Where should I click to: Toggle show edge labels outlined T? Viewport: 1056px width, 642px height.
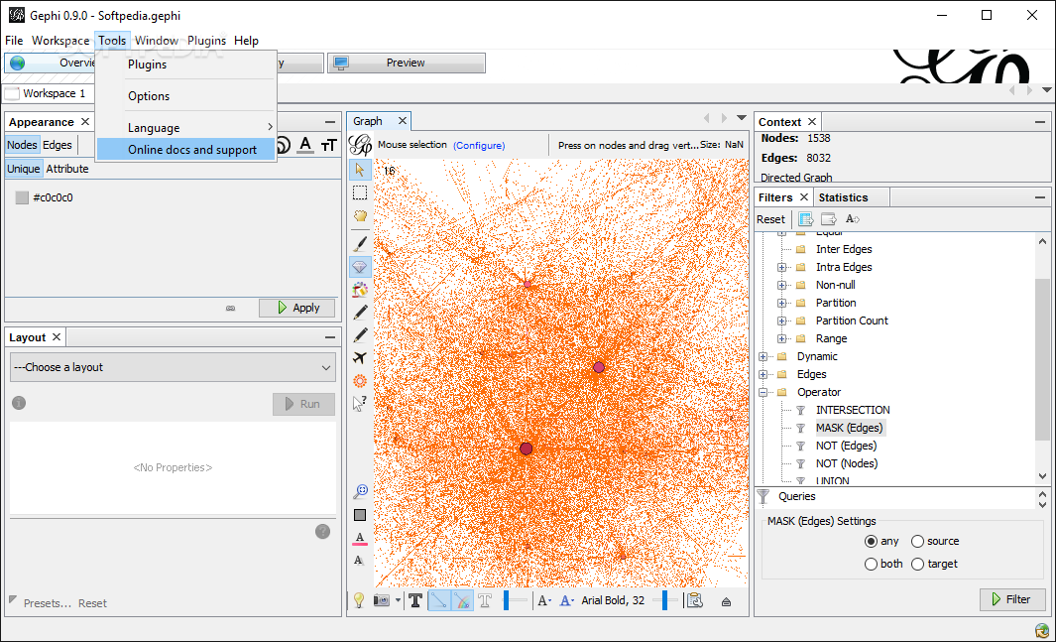[485, 601]
